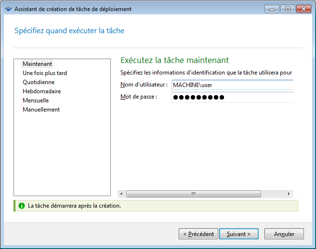
Task: Pick the Mensuelle schedule option
Action: click(36, 100)
